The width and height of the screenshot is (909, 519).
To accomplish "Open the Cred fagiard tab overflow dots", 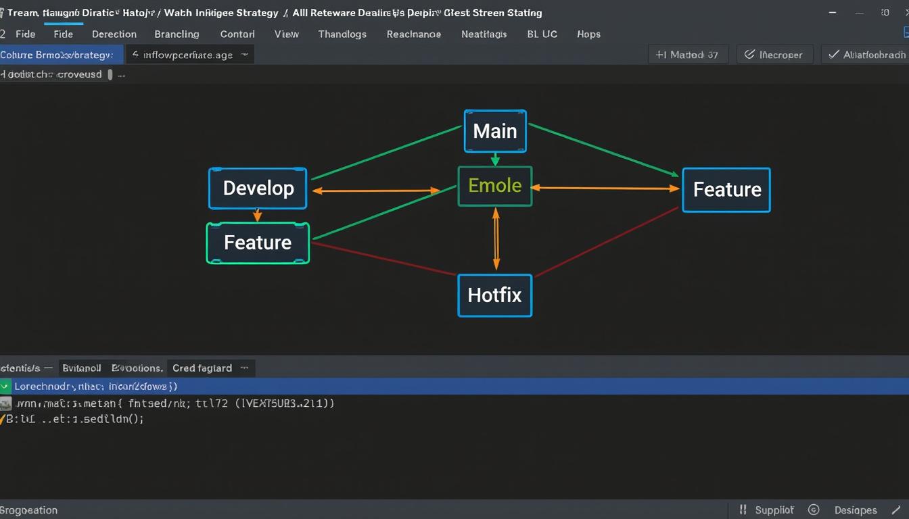I will pyautogui.click(x=244, y=368).
